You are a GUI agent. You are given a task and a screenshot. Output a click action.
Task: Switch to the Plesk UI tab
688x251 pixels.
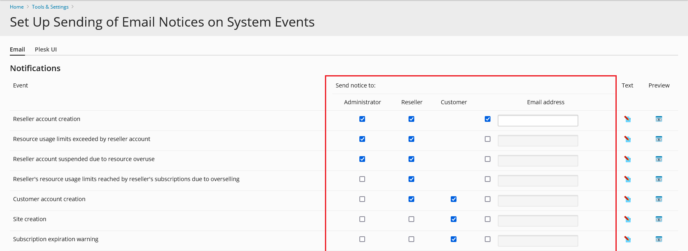coord(45,49)
